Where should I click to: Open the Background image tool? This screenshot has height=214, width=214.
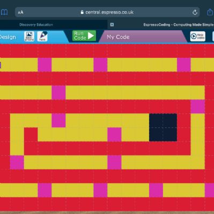(x=29, y=36)
